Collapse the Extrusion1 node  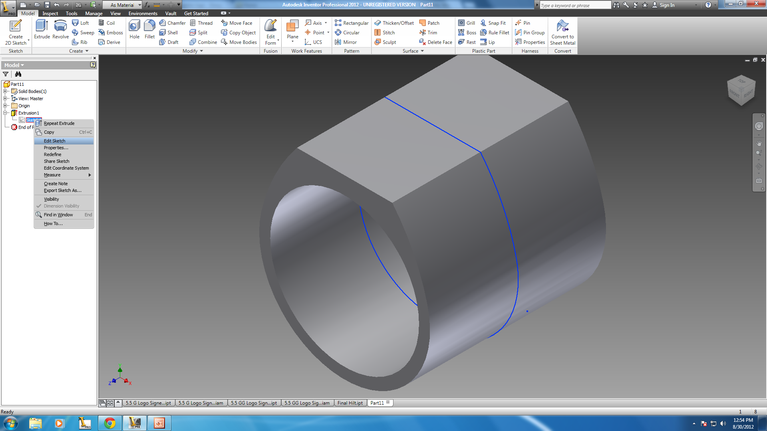(6, 113)
